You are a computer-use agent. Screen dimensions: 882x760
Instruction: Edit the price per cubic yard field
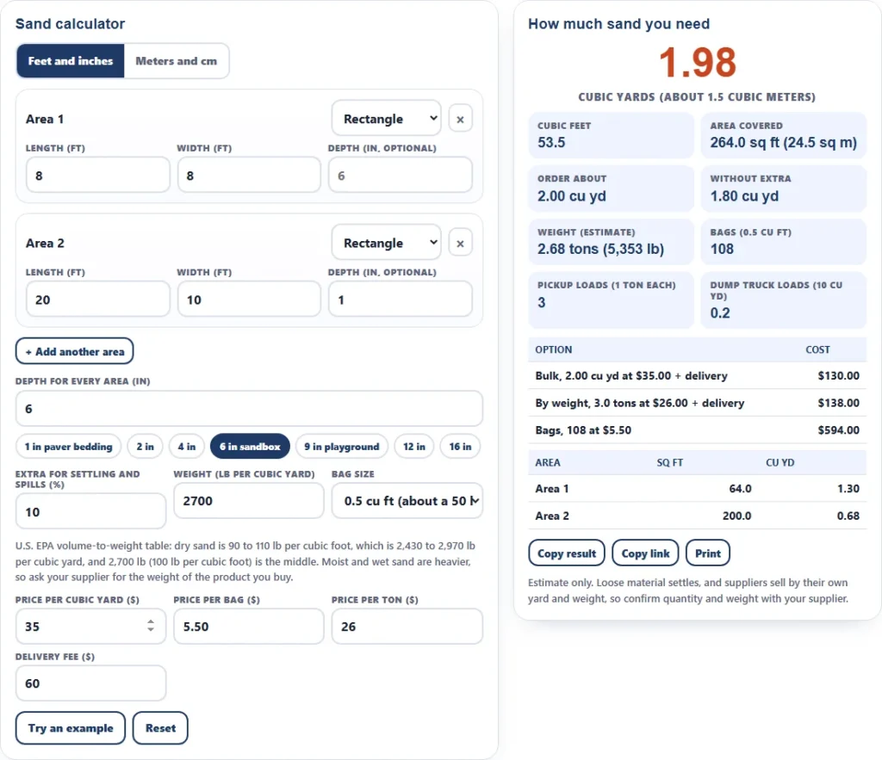point(90,627)
